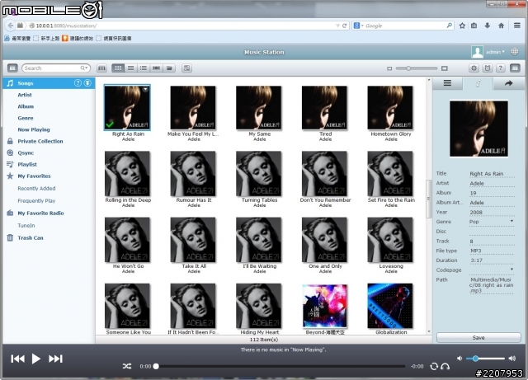Viewport: 528px width, 380px height.
Task: Open My Favorites section
Action: (34, 176)
